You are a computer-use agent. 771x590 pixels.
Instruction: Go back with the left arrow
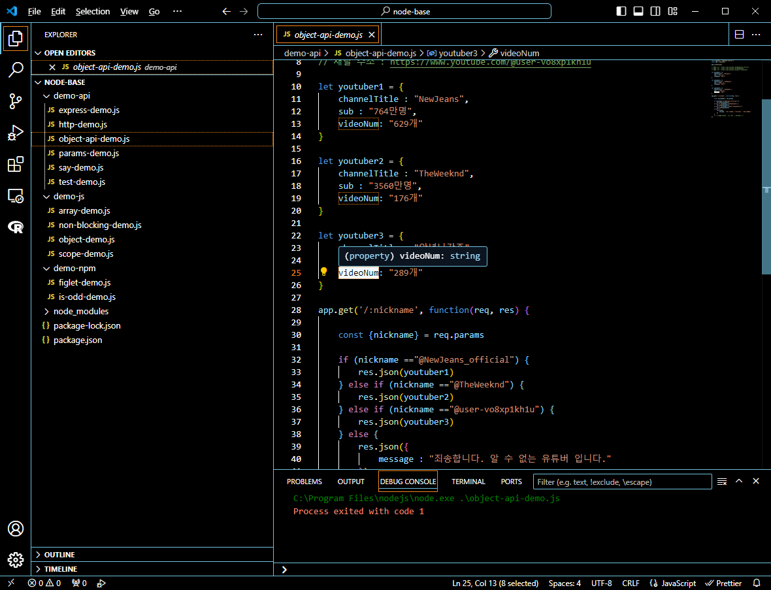(226, 11)
